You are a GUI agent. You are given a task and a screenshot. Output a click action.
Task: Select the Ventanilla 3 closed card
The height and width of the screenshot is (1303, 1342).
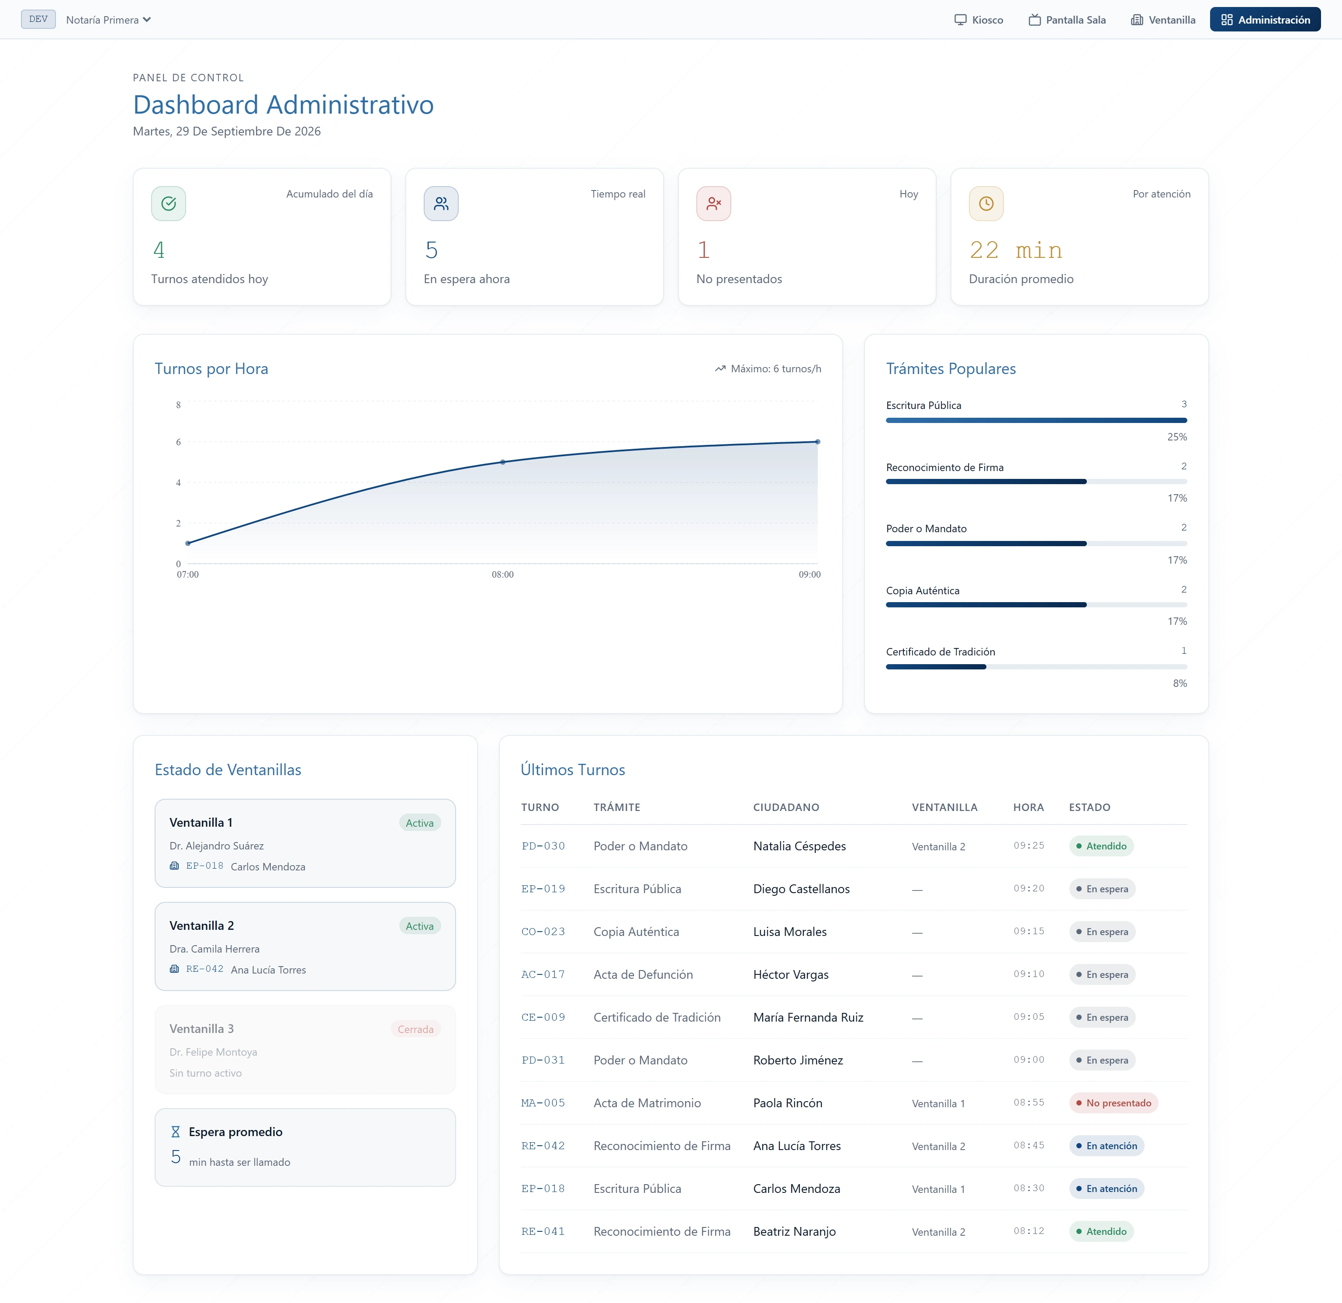[305, 1050]
